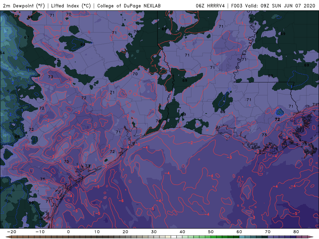Viewport: 319px width, 239px height.
Task: Click the '67' dewpoint value on the map
Action: click(26, 37)
